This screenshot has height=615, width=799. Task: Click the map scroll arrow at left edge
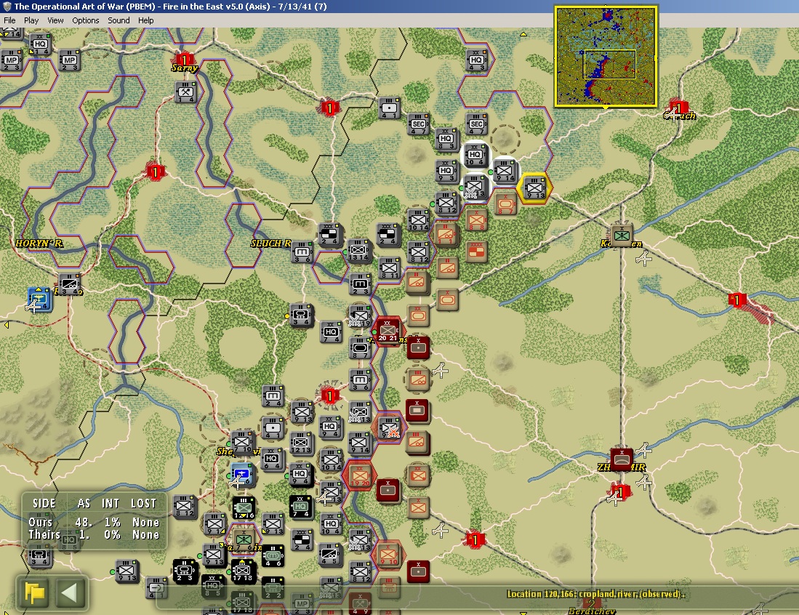tap(7, 324)
